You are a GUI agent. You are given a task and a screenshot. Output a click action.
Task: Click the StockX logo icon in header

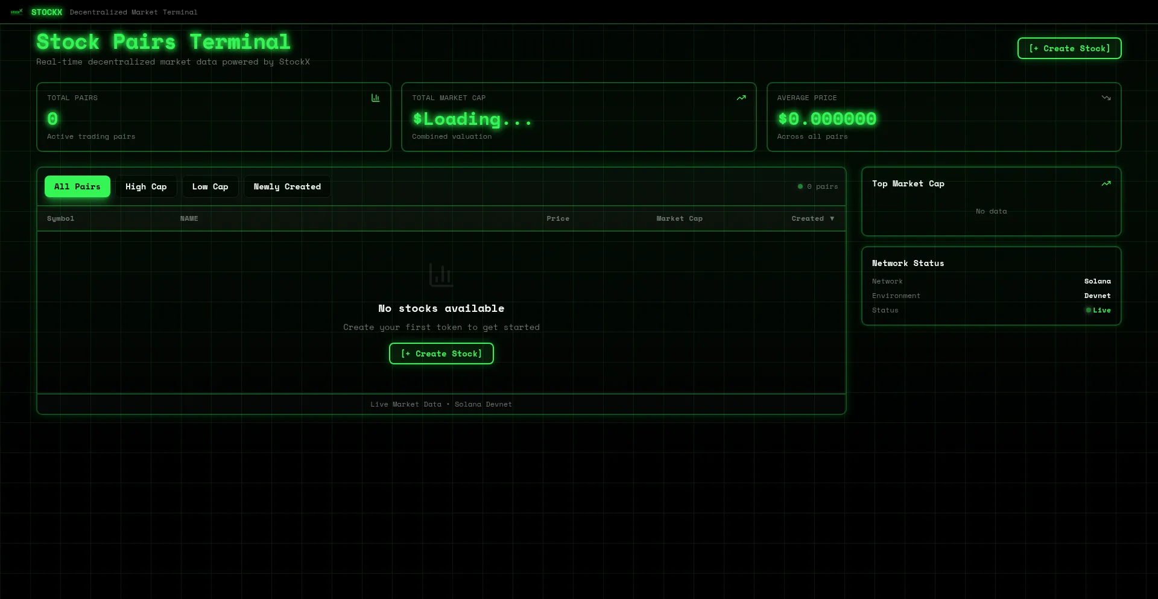(x=16, y=12)
